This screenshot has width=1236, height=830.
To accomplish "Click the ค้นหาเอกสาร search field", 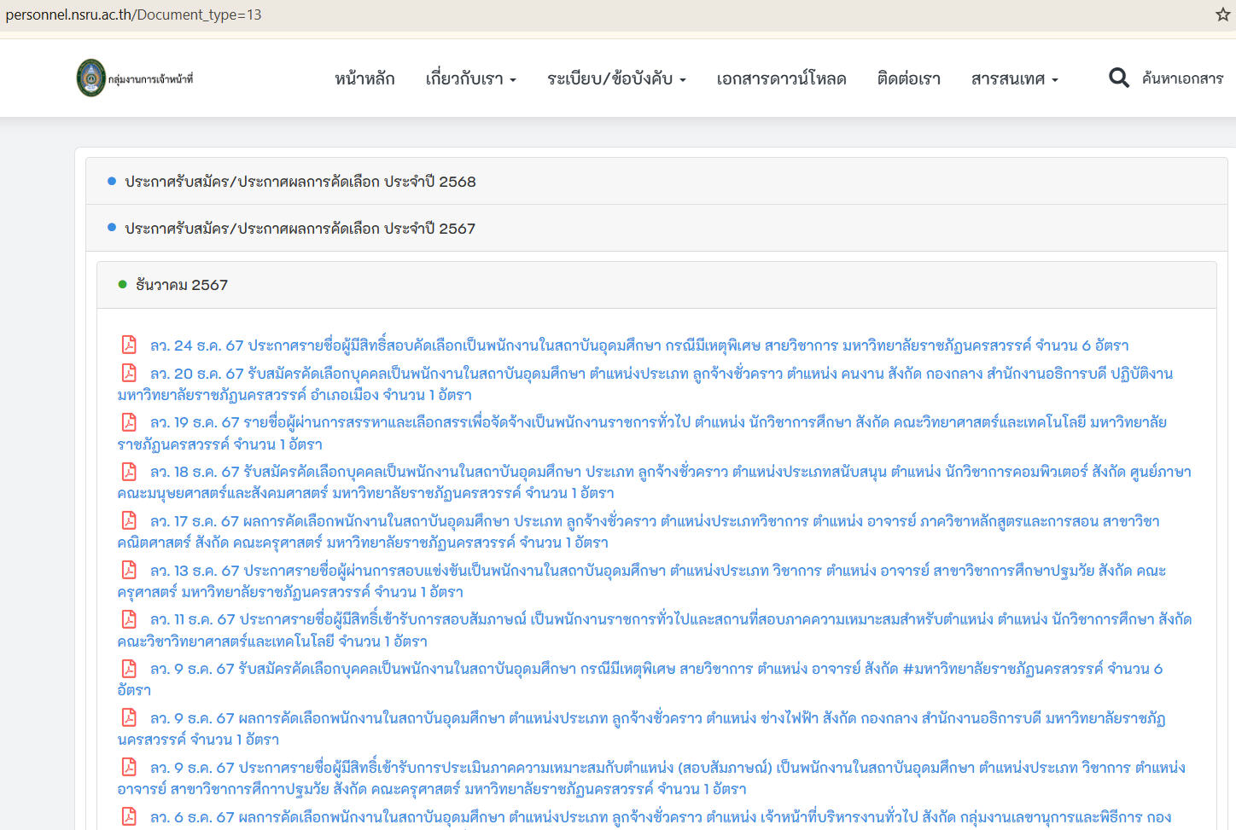I will point(1182,78).
